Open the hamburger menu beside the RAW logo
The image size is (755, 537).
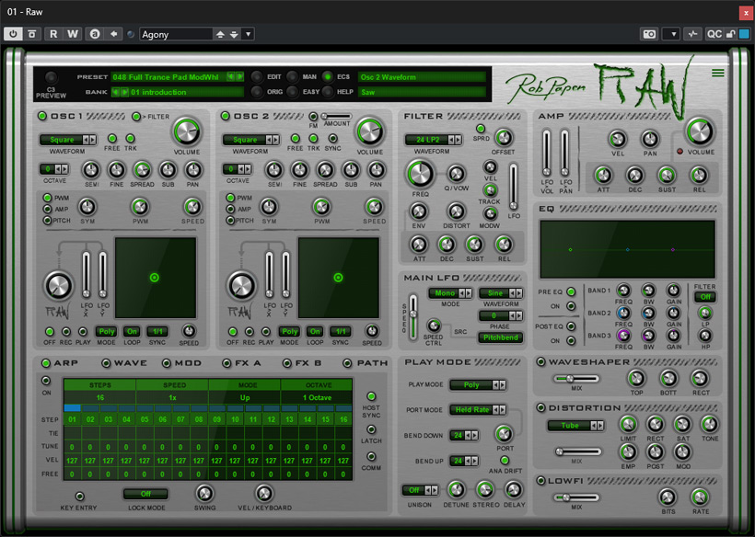(x=717, y=73)
